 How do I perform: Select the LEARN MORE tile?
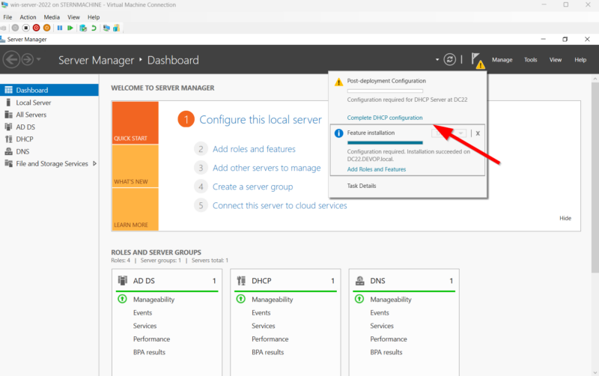136,210
